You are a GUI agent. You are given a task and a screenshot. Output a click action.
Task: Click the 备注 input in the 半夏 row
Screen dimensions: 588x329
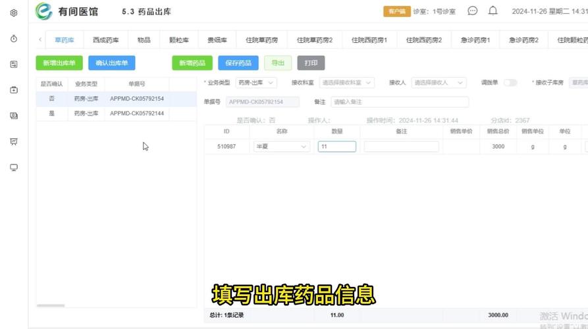401,147
